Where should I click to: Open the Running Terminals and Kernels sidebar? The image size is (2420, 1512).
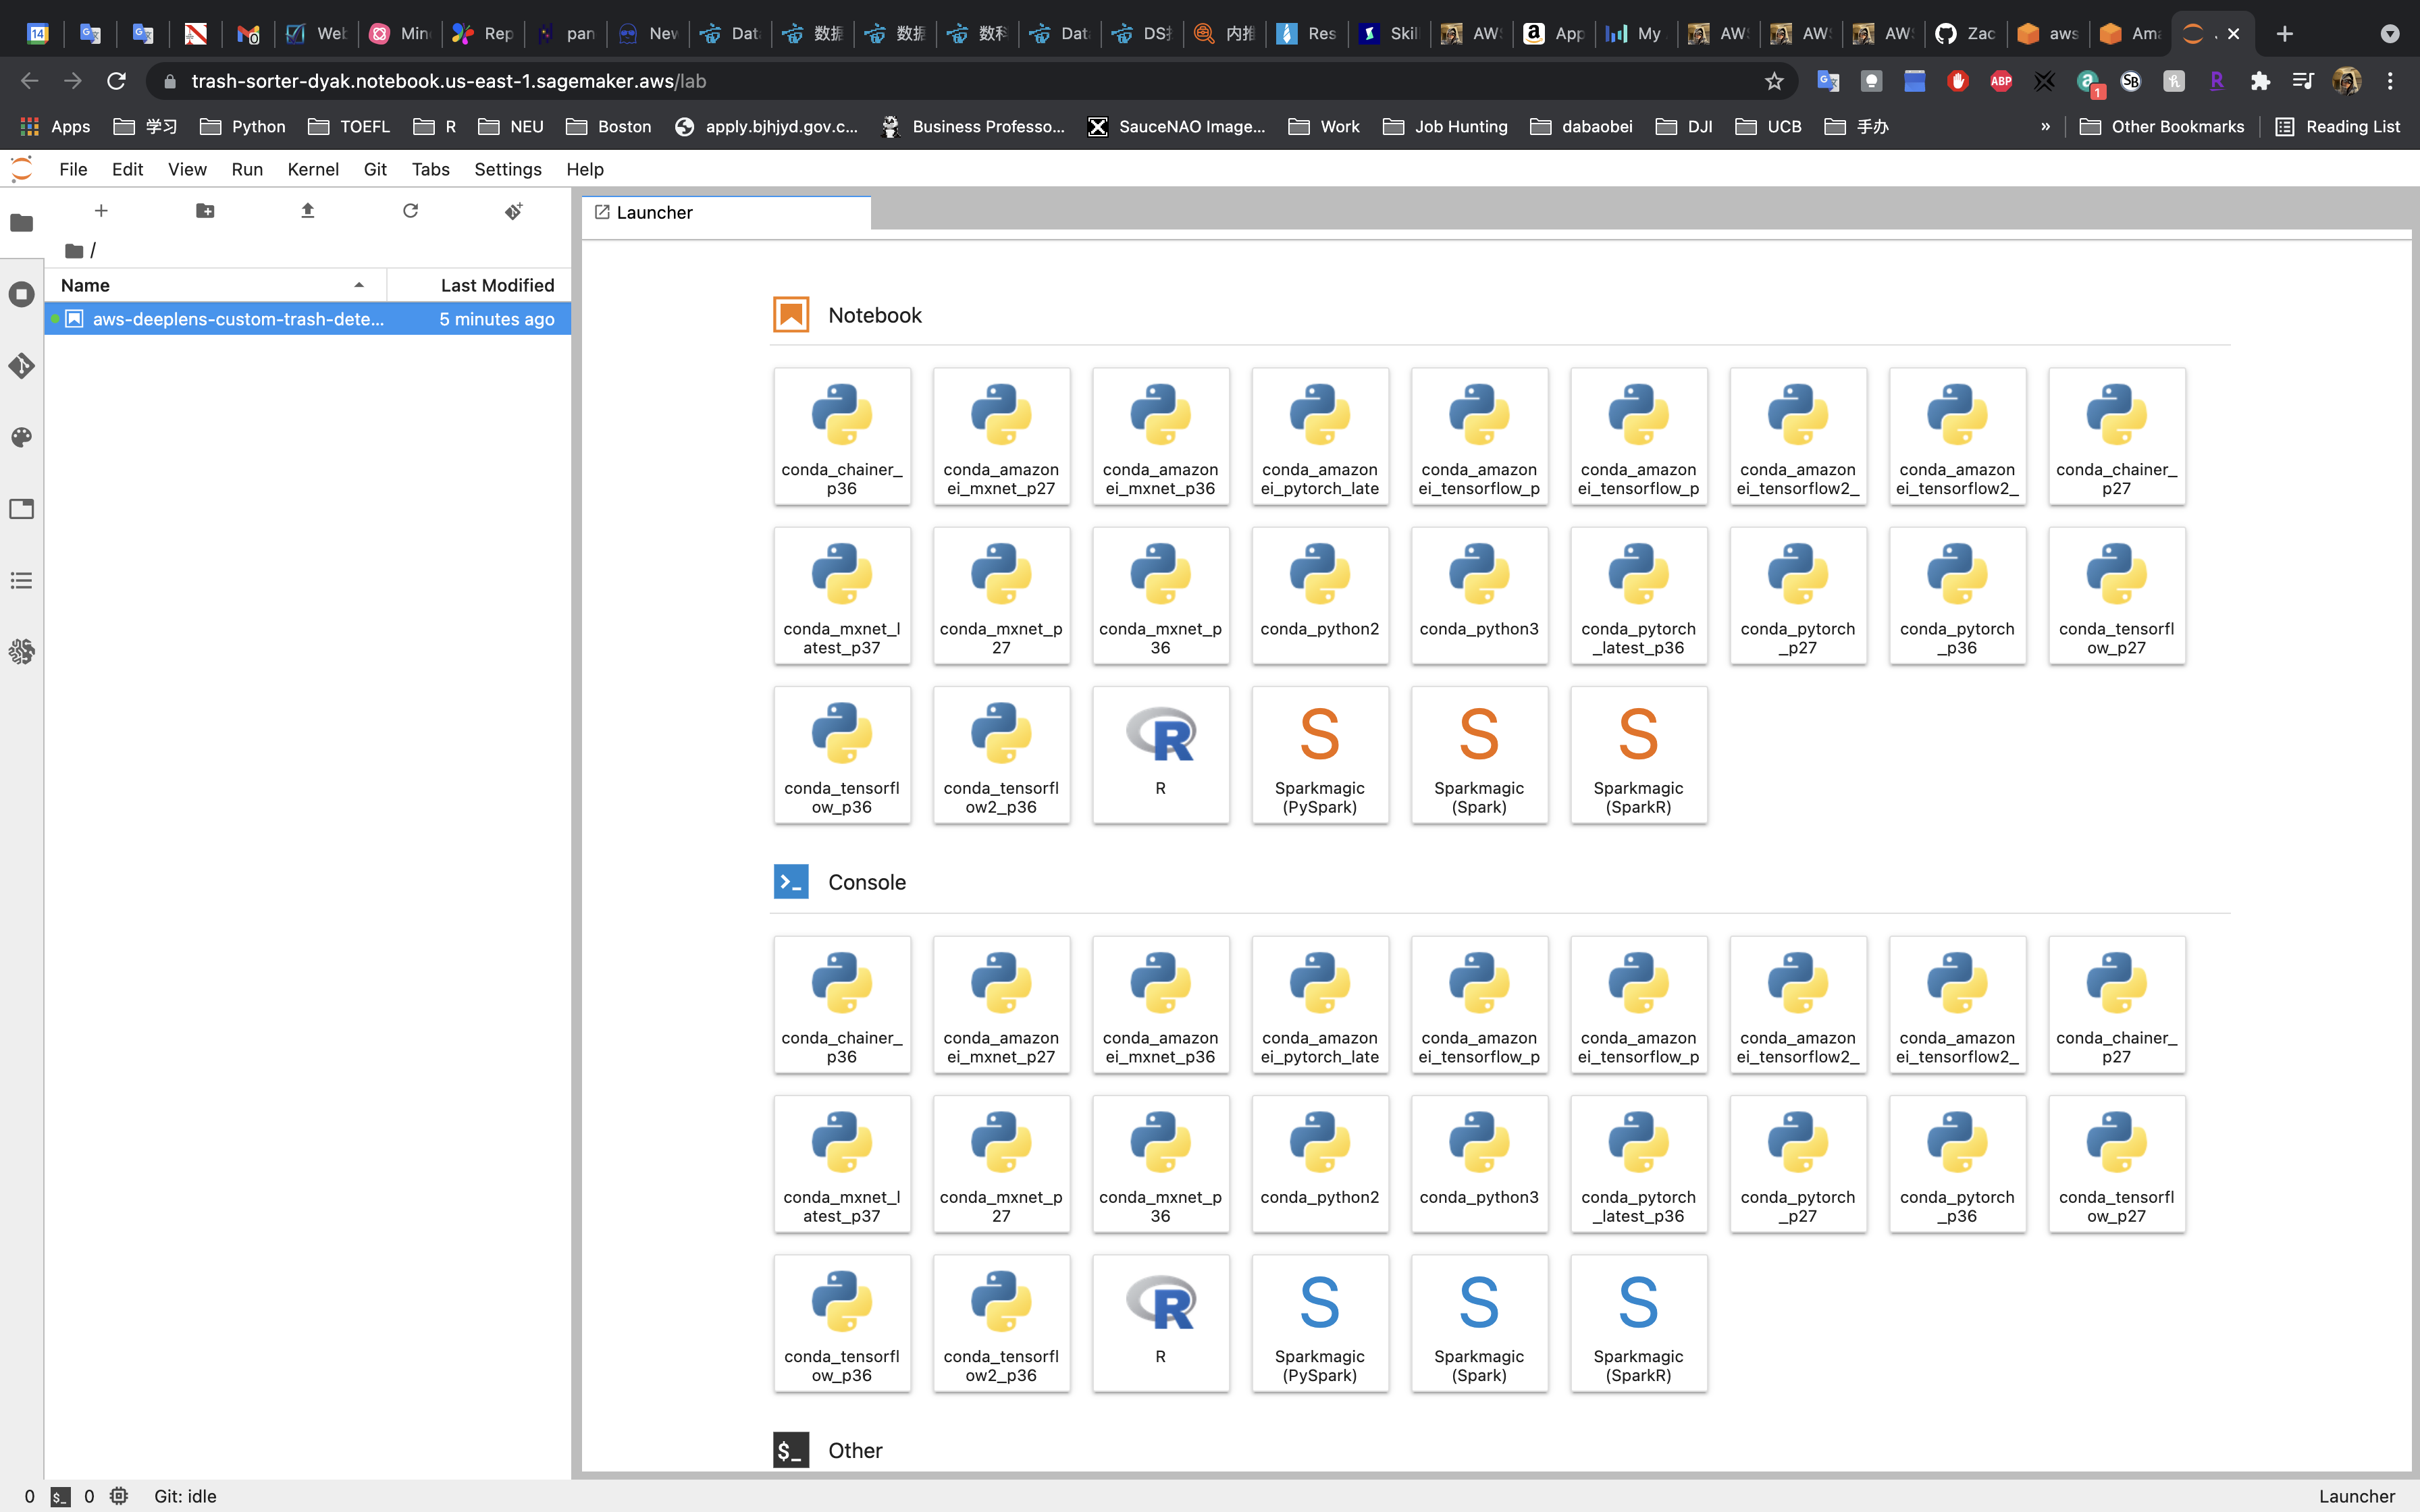pyautogui.click(x=21, y=294)
